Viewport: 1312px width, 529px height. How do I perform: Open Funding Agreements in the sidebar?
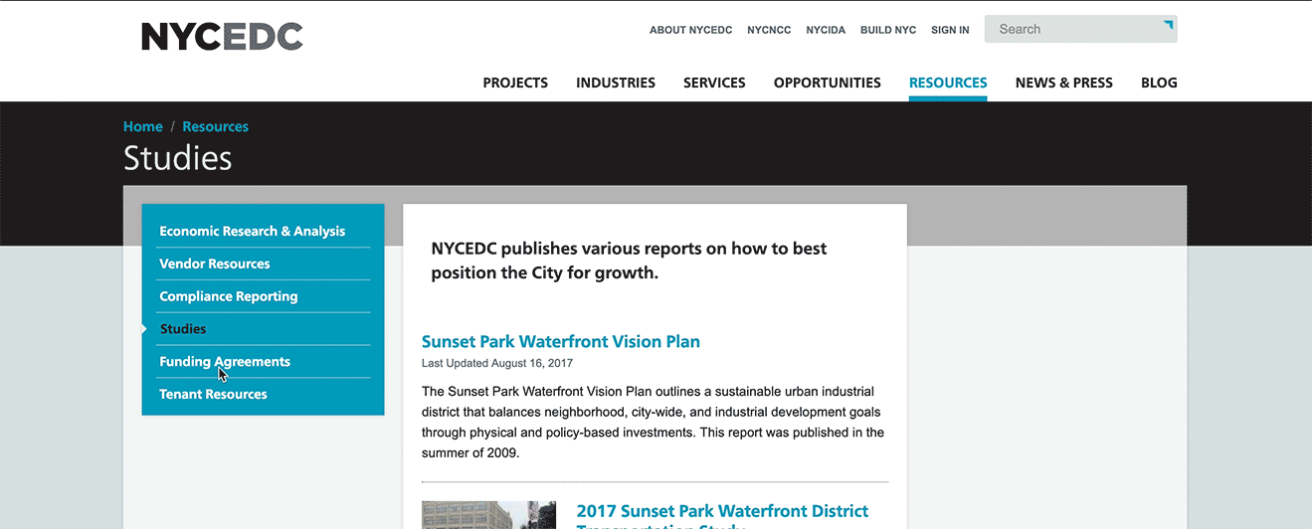(x=225, y=362)
